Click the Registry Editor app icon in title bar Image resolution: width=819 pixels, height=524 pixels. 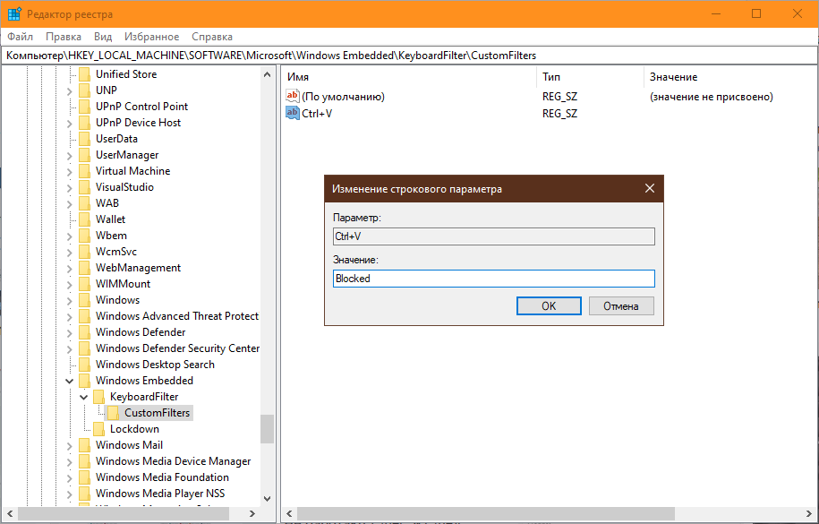click(14, 14)
